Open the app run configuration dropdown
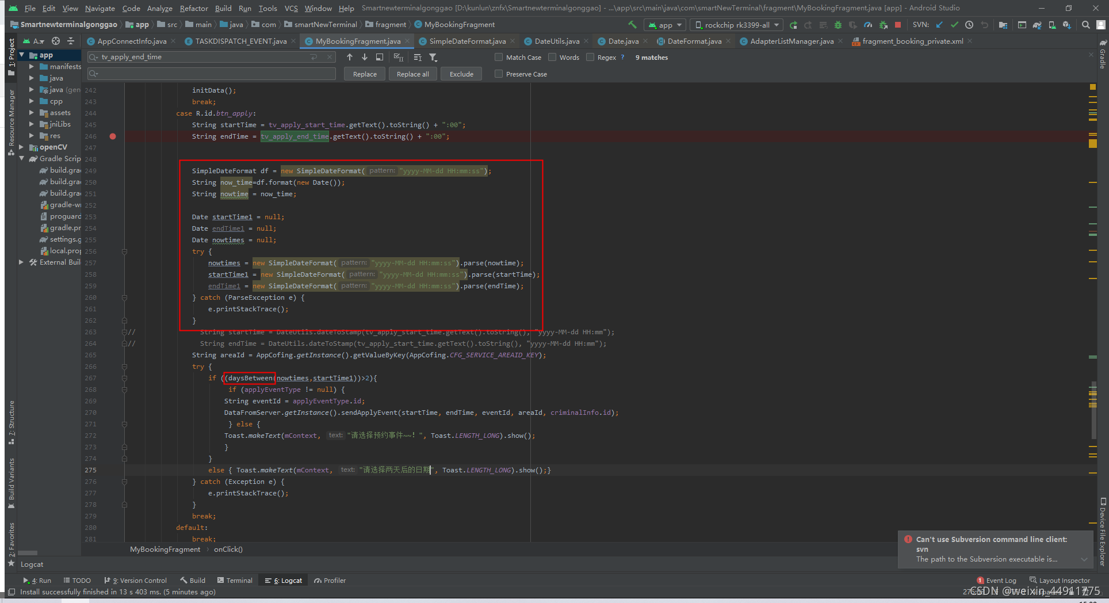The width and height of the screenshot is (1109, 603). 664,25
